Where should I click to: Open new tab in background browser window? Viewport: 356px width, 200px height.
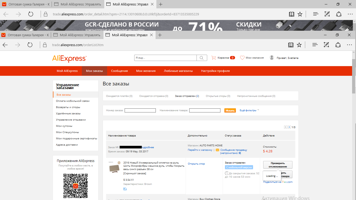pos(161,4)
